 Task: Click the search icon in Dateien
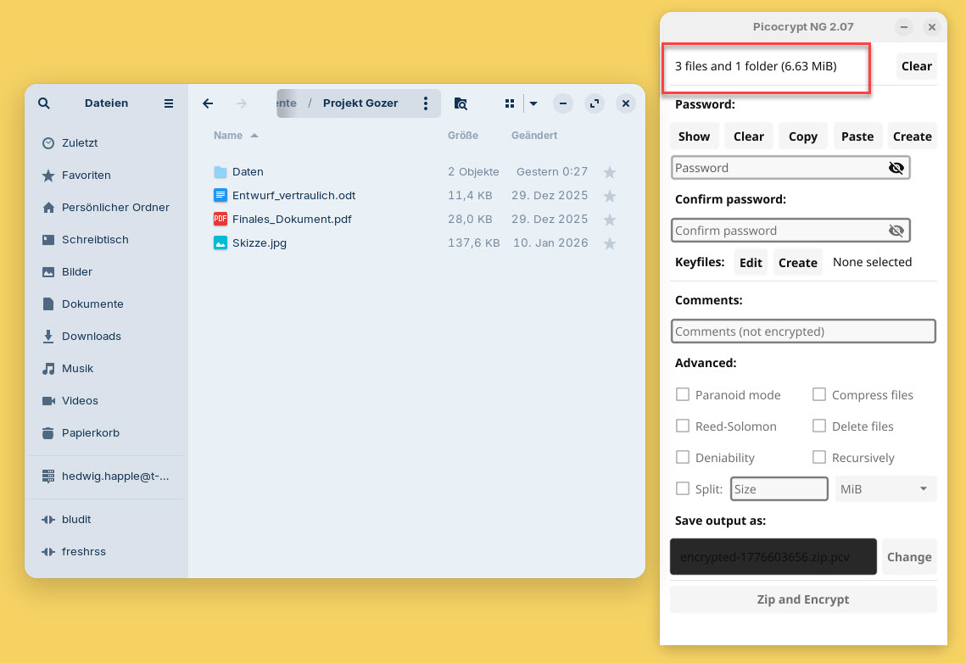click(x=44, y=103)
